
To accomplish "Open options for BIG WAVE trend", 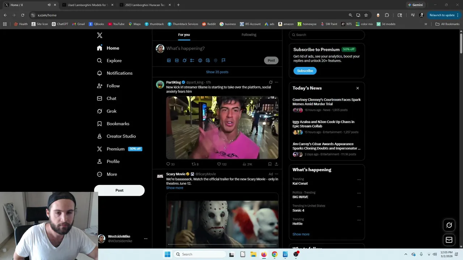I will 359,193.
